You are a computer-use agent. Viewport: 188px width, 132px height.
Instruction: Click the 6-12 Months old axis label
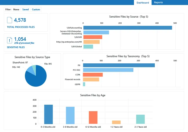point(93,127)
